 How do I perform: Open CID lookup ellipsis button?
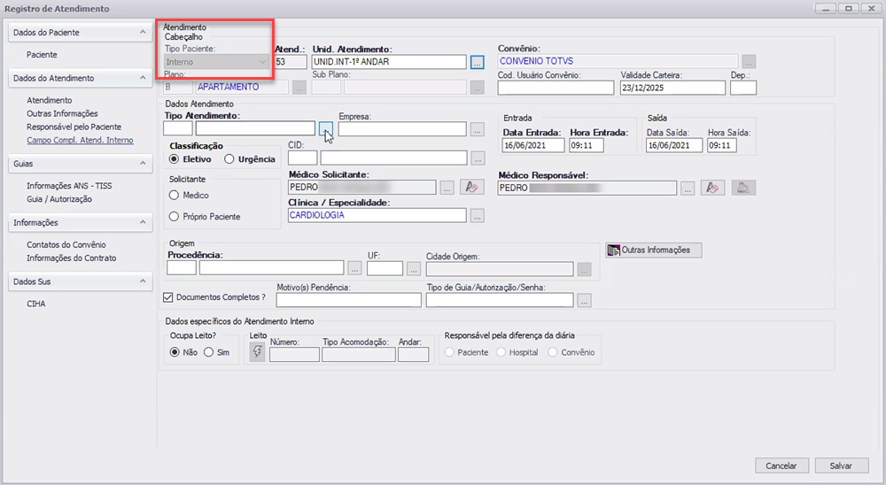[x=478, y=158]
